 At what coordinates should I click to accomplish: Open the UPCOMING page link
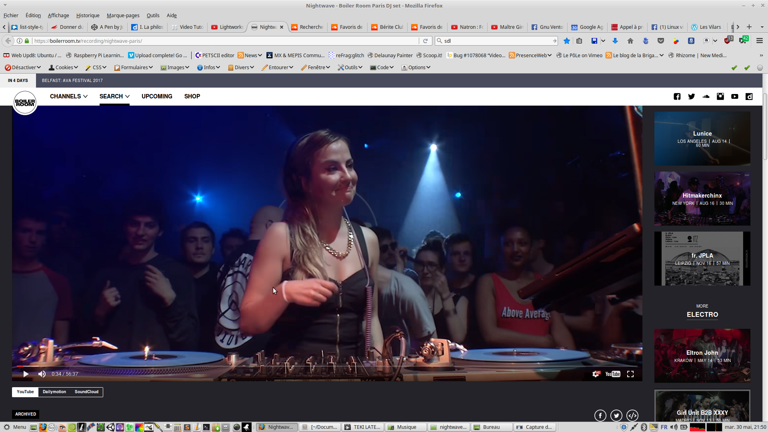click(x=157, y=96)
